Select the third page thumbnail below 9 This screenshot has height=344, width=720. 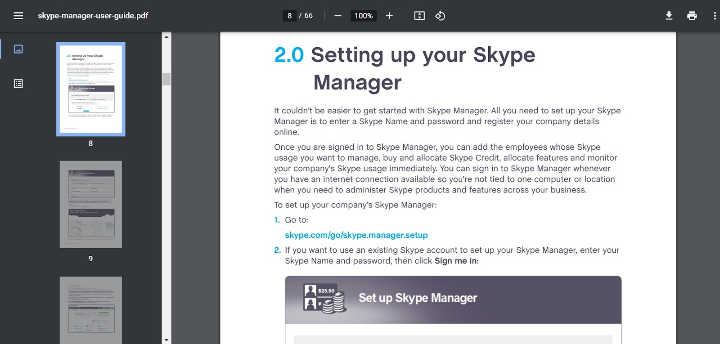(x=91, y=310)
